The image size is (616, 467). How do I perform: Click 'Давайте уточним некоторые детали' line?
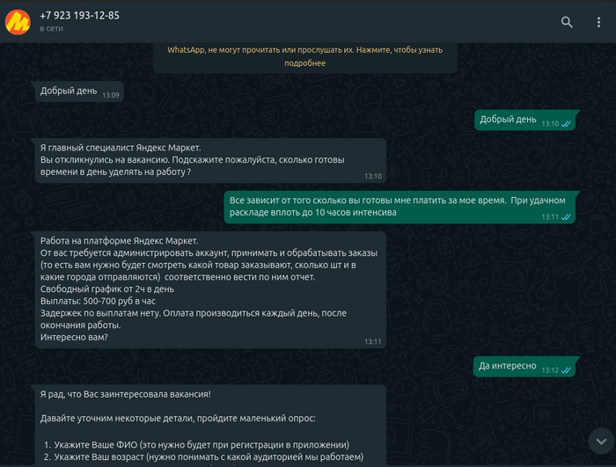tap(178, 419)
